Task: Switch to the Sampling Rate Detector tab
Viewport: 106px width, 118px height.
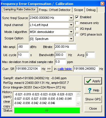Action: [x=20, y=10]
